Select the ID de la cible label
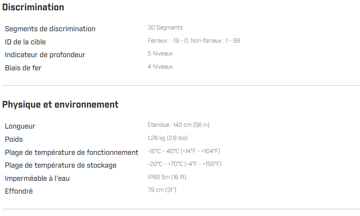The width and height of the screenshot is (360, 216). 25,42
